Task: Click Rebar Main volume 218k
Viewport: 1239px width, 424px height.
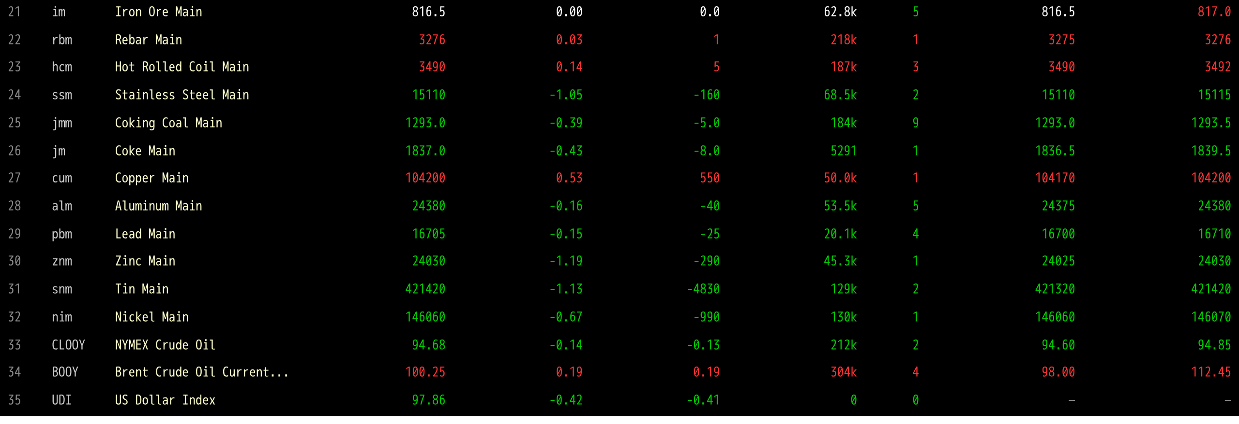Action: 844,40
